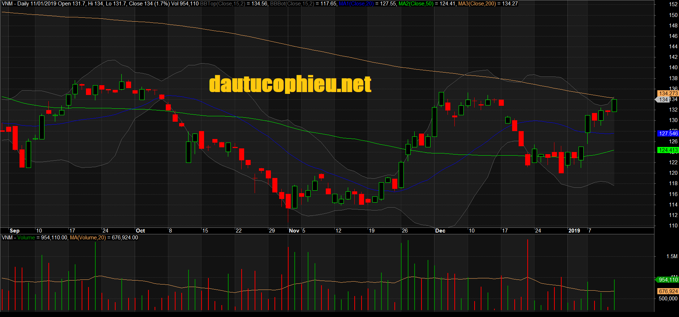
Task: Click the 7 date label after 2019
Action: point(590,231)
